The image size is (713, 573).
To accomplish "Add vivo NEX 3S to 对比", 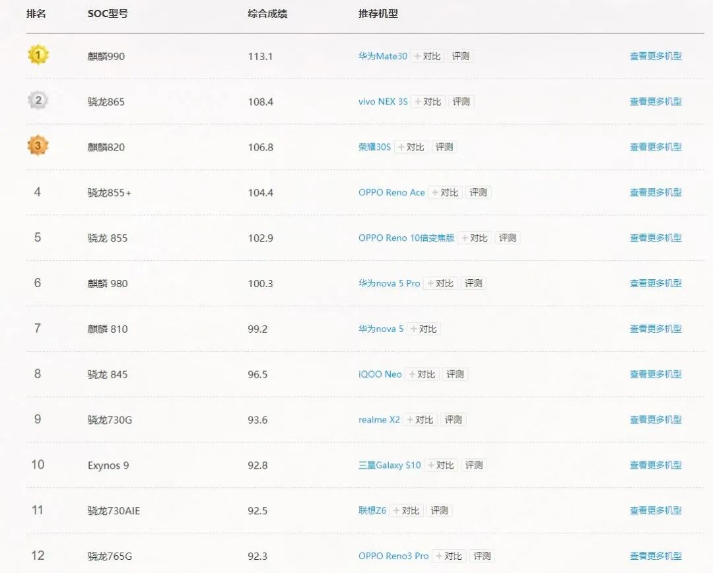I will [x=428, y=102].
